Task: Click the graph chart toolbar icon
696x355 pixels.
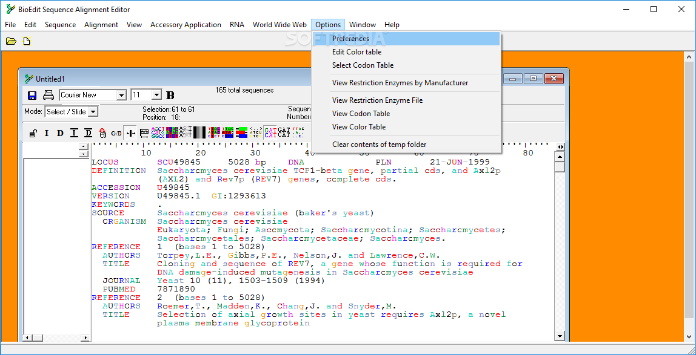Action: [x=144, y=133]
